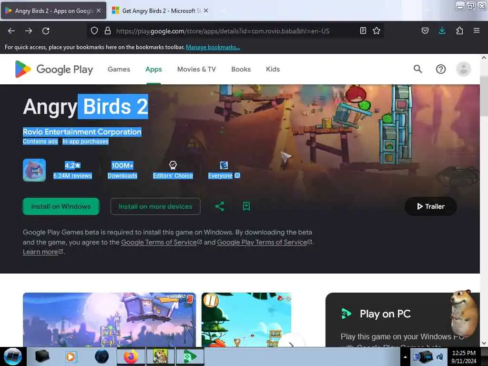Viewport: 488px width, 366px height.
Task: Click the Angry Birds 2 app icon
Action: [34, 170]
